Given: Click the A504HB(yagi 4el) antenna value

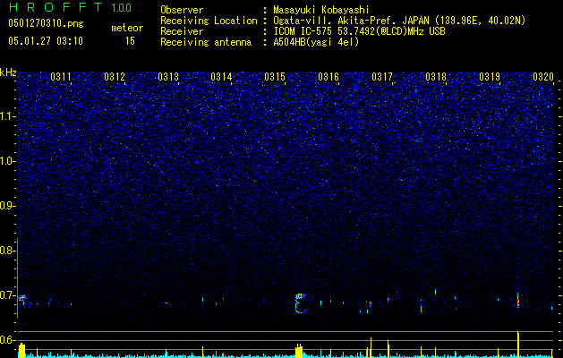Looking at the screenshot, I should tap(316, 42).
